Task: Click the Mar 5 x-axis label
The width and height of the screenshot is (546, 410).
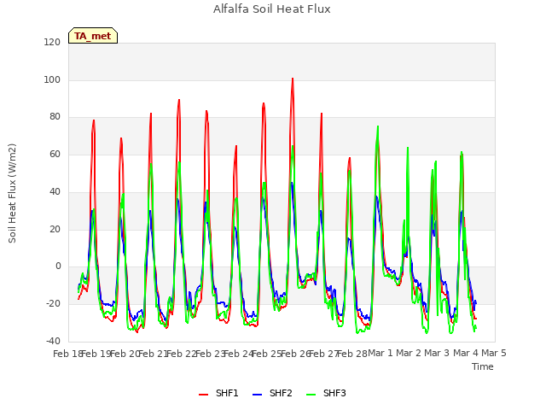Action: (494, 353)
